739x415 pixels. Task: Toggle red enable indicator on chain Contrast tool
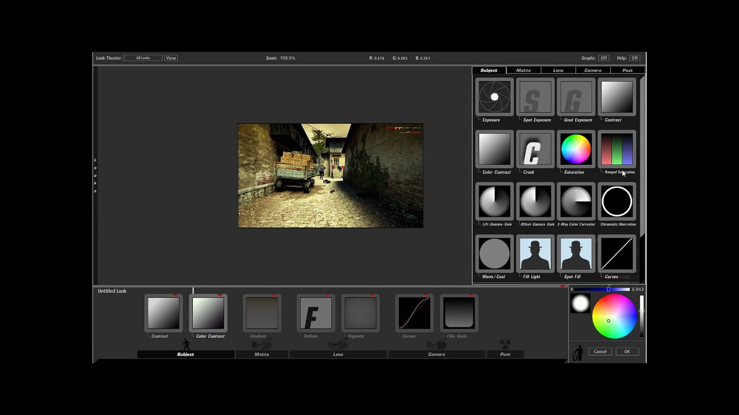175,296
